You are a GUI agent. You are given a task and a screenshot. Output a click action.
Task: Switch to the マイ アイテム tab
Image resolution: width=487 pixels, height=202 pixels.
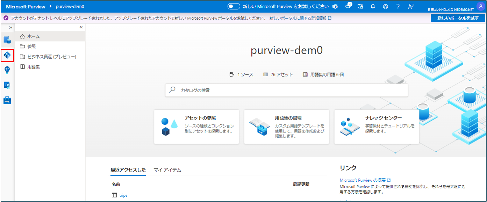click(x=167, y=170)
